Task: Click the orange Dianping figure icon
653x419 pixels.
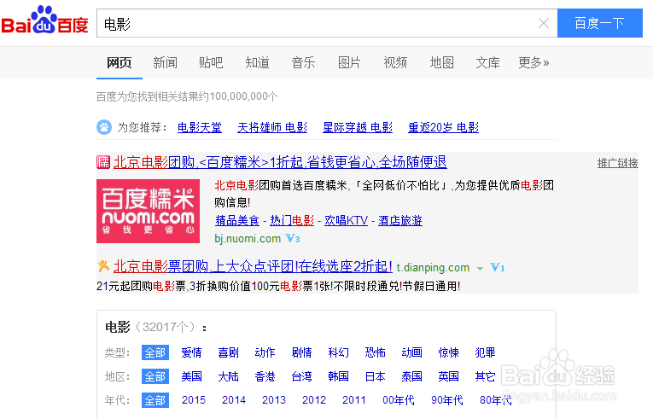Action: (x=103, y=265)
